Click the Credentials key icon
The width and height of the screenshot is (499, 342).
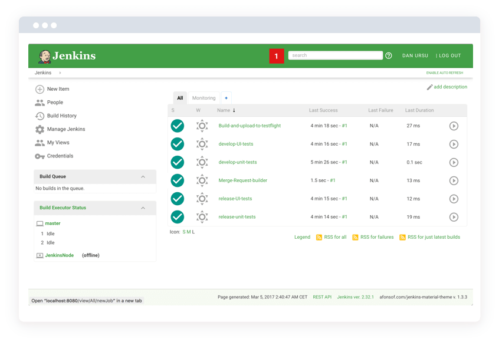(x=40, y=156)
